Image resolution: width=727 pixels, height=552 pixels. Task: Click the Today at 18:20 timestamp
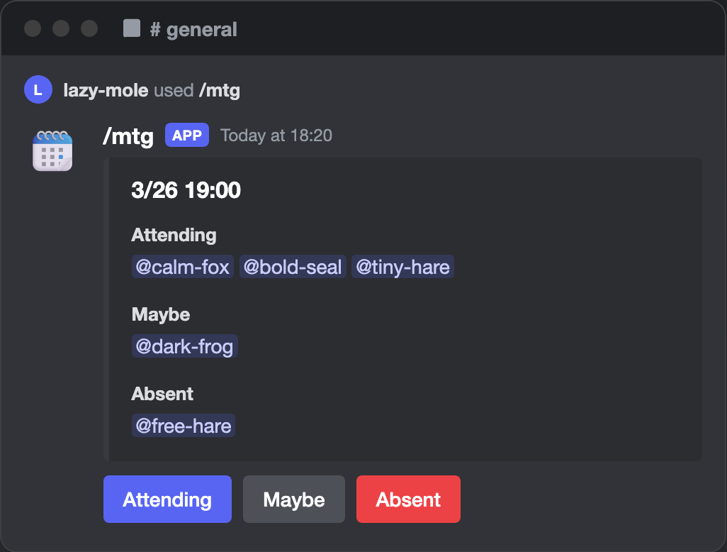[276, 136]
